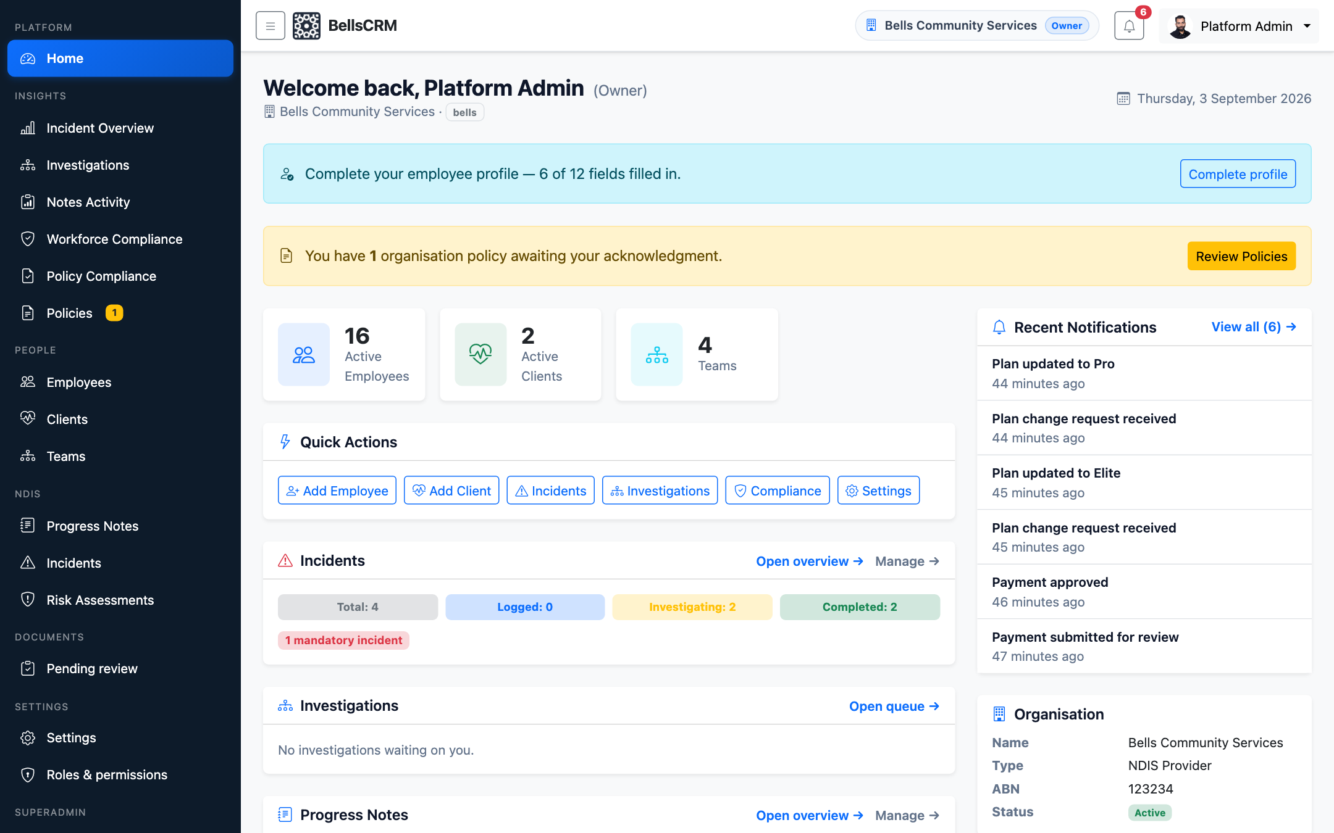Click the Active Clients heartbeat card icon
Image resolution: width=1334 pixels, height=833 pixels.
point(480,355)
